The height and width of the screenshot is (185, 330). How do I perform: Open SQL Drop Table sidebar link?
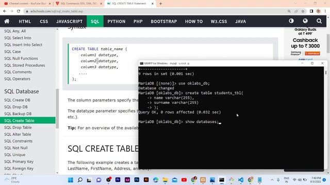point(18,127)
